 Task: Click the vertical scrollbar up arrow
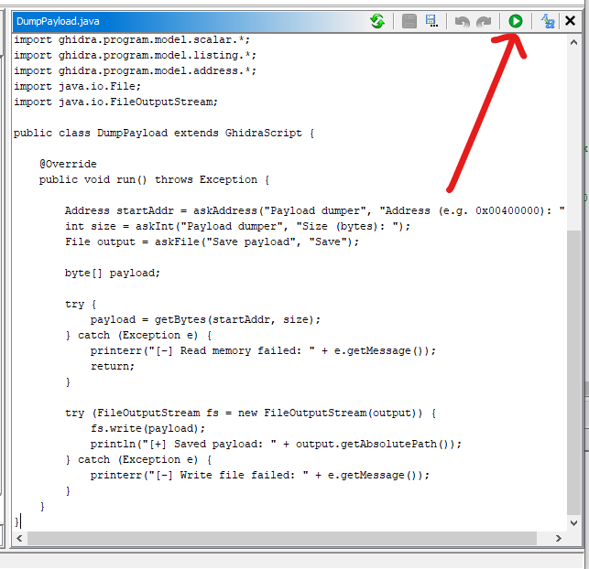(x=574, y=40)
